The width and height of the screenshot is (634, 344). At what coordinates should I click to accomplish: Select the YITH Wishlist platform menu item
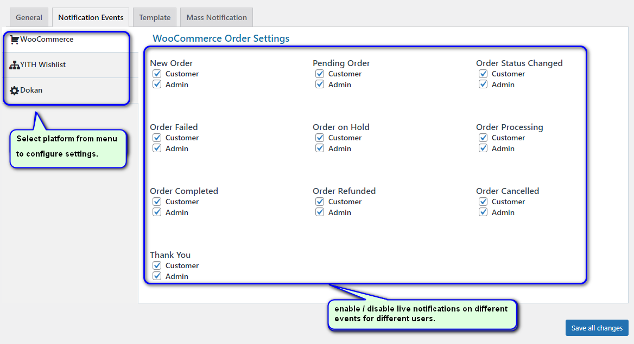coord(43,65)
